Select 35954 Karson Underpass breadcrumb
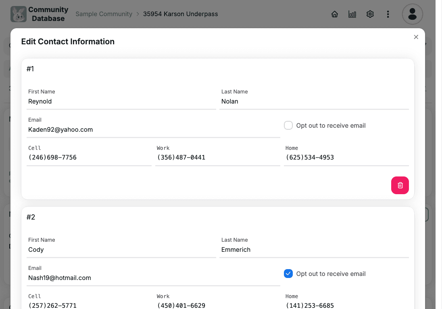This screenshot has height=309, width=442. (x=180, y=14)
